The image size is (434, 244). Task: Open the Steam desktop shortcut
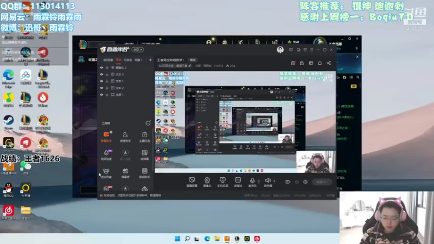(x=9, y=123)
